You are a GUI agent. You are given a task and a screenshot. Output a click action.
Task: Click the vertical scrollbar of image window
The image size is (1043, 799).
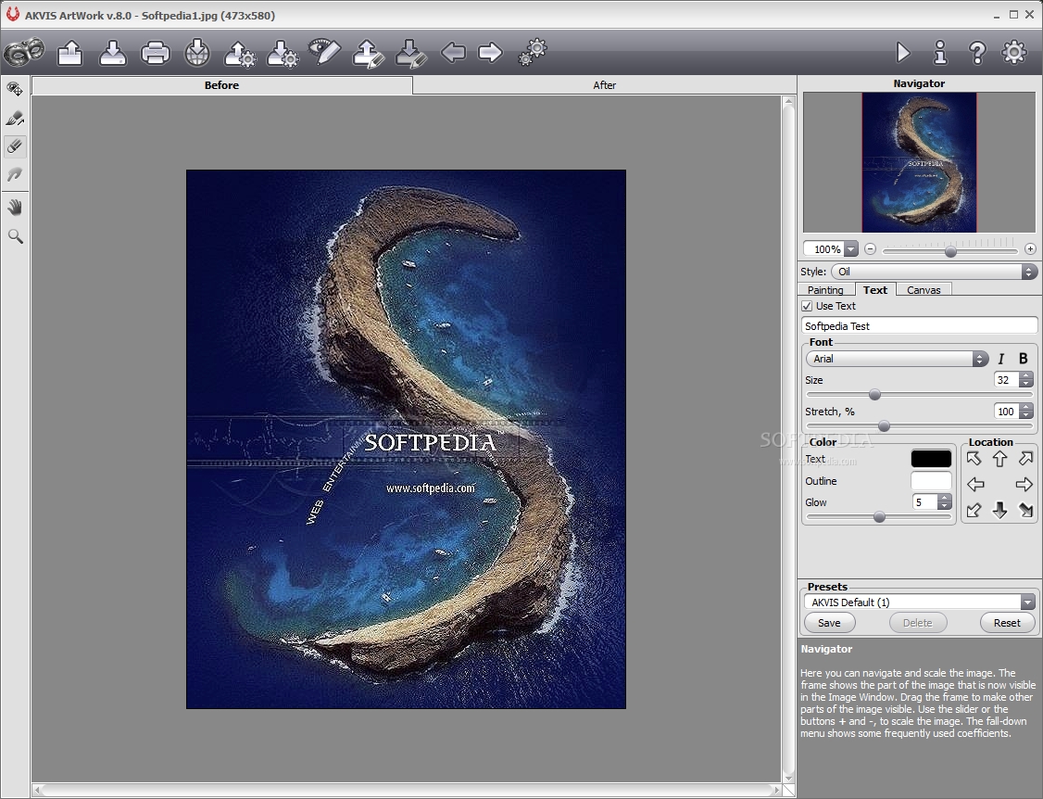click(788, 439)
